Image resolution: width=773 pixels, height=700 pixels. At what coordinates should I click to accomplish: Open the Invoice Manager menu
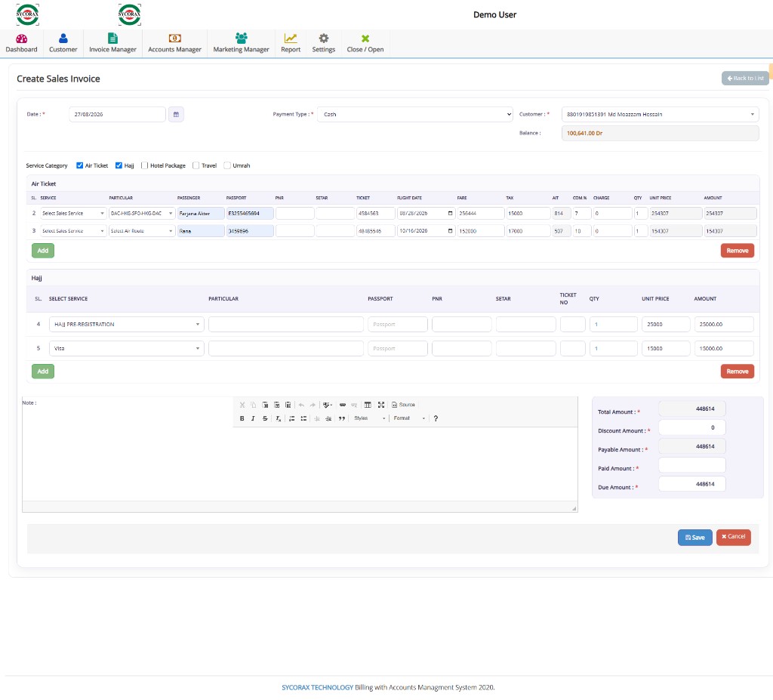112,43
